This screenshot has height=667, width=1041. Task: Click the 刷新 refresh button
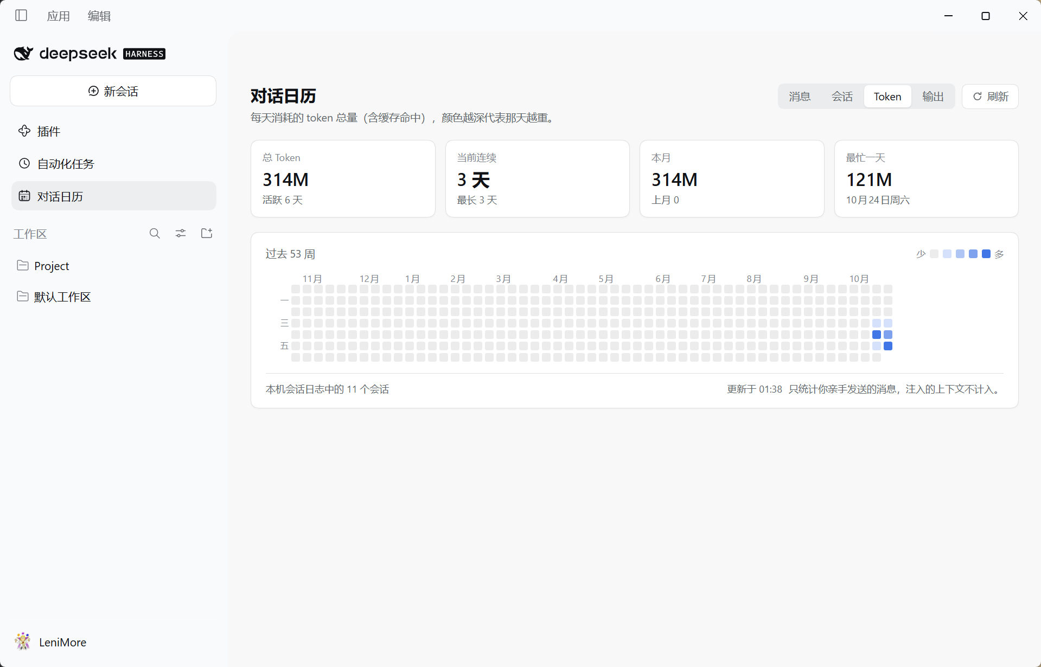990,97
